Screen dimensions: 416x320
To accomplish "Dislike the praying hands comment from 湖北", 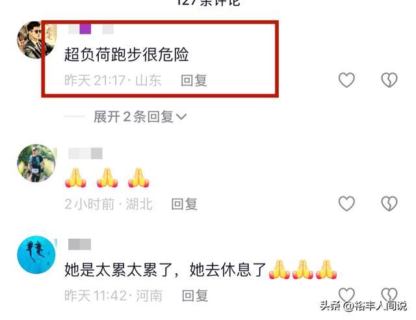I will click(389, 203).
